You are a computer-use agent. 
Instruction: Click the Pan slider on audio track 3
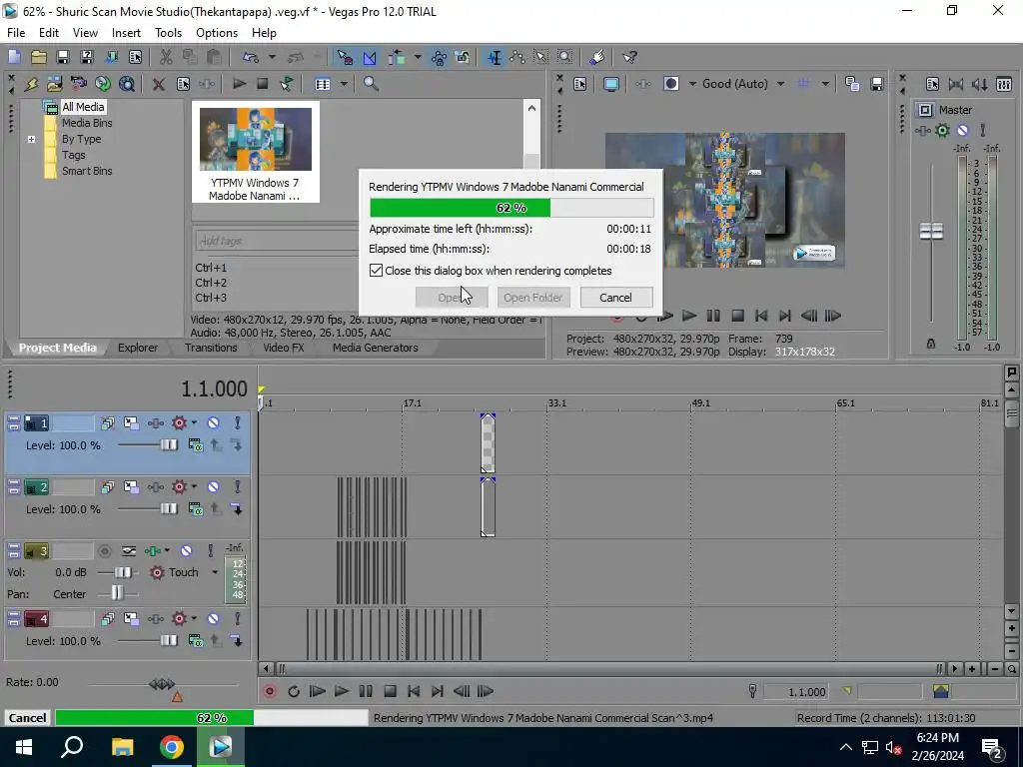[117, 593]
